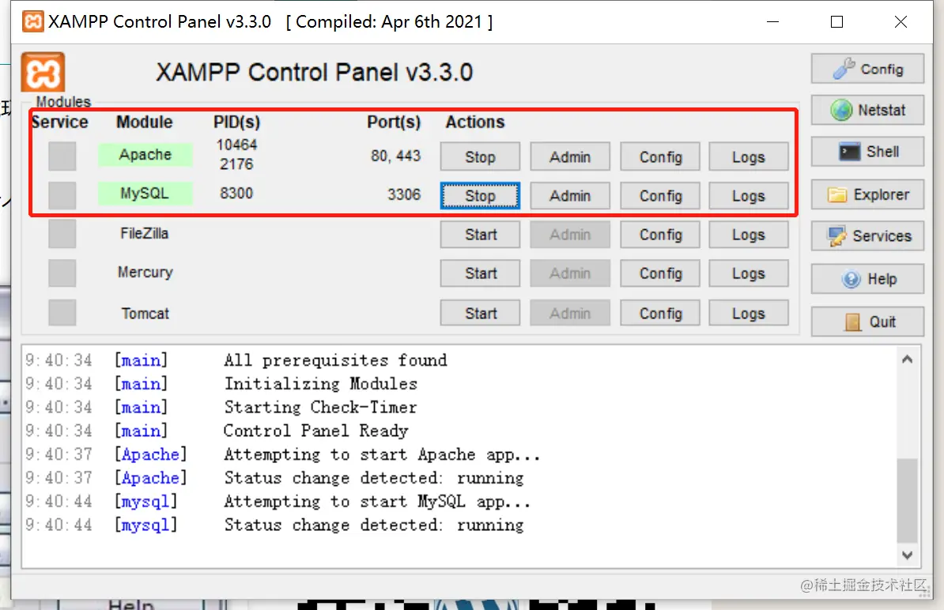Select the Apache module label
944x610 pixels.
tap(145, 155)
